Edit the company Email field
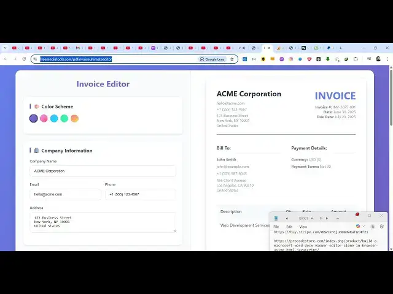This screenshot has height=294, width=393. point(65,194)
